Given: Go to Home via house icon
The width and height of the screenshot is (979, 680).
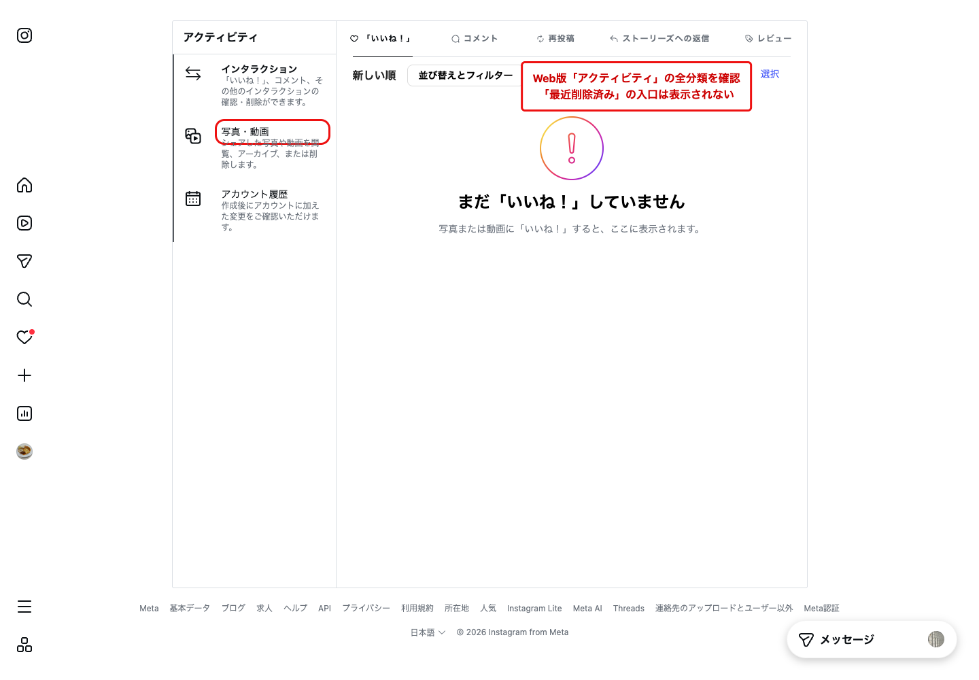Looking at the screenshot, I should pos(24,185).
